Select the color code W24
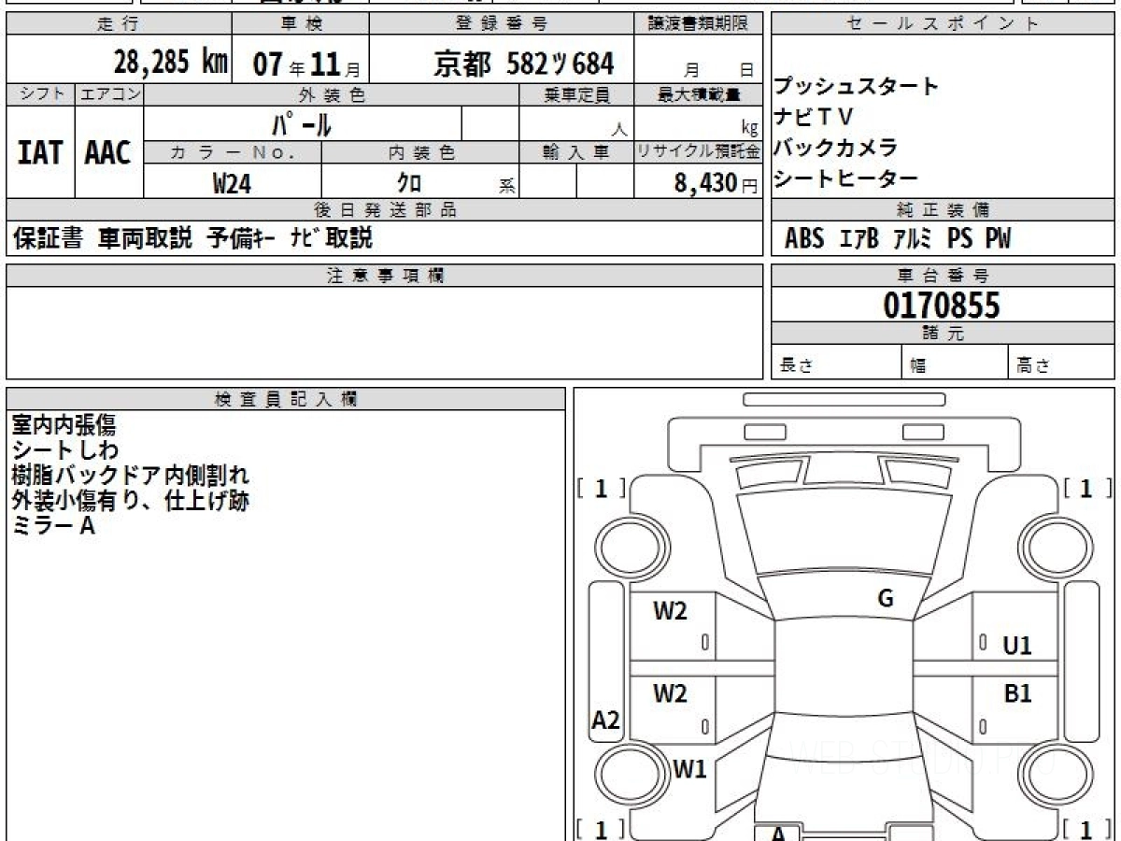 (232, 184)
